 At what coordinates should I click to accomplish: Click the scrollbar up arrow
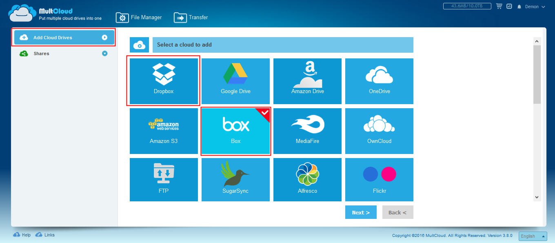537,41
